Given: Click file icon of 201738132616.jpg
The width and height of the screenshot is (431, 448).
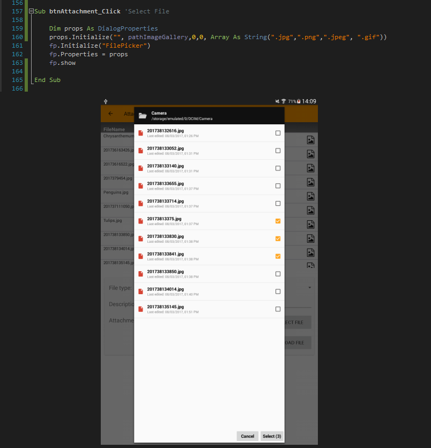Looking at the screenshot, I should pyautogui.click(x=140, y=133).
